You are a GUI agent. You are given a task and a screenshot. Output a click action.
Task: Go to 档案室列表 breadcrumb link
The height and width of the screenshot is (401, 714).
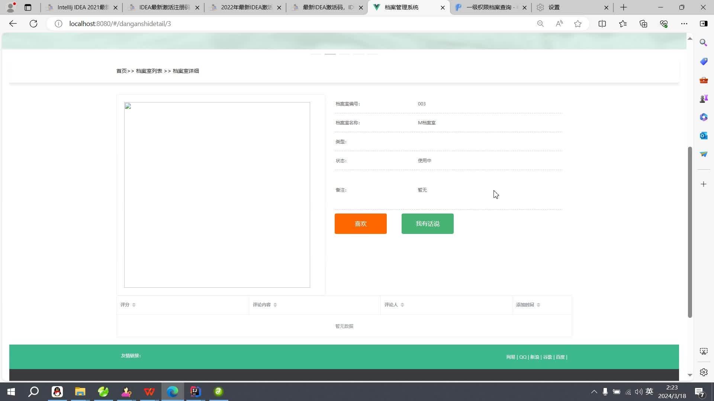(x=149, y=71)
